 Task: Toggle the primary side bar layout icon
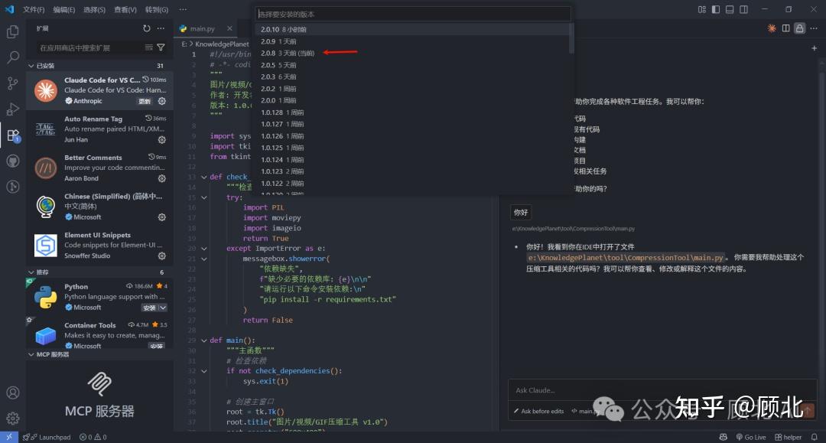[x=715, y=9]
